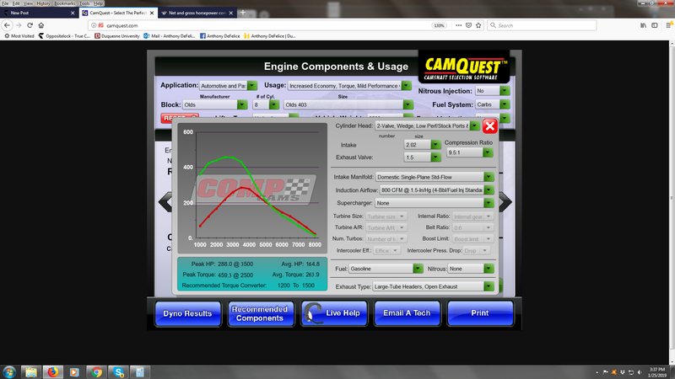Open the Cylinder Head dropdown

(474, 125)
